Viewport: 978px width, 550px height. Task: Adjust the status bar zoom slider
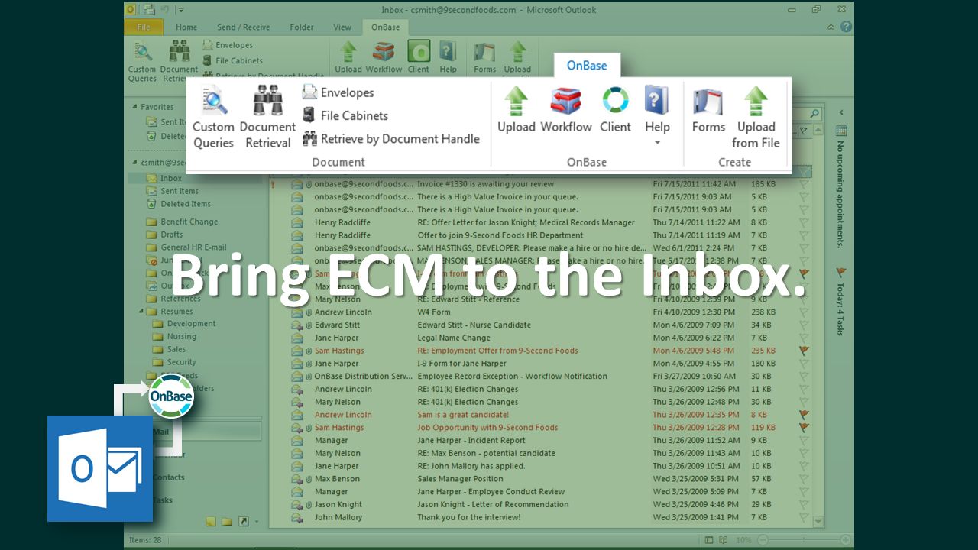(x=803, y=540)
